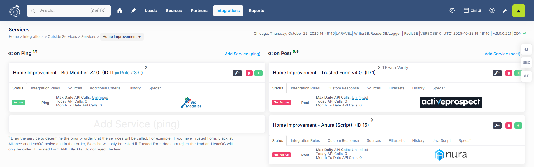
Task: Expand chevron above Anura service title
Action: click(372, 120)
